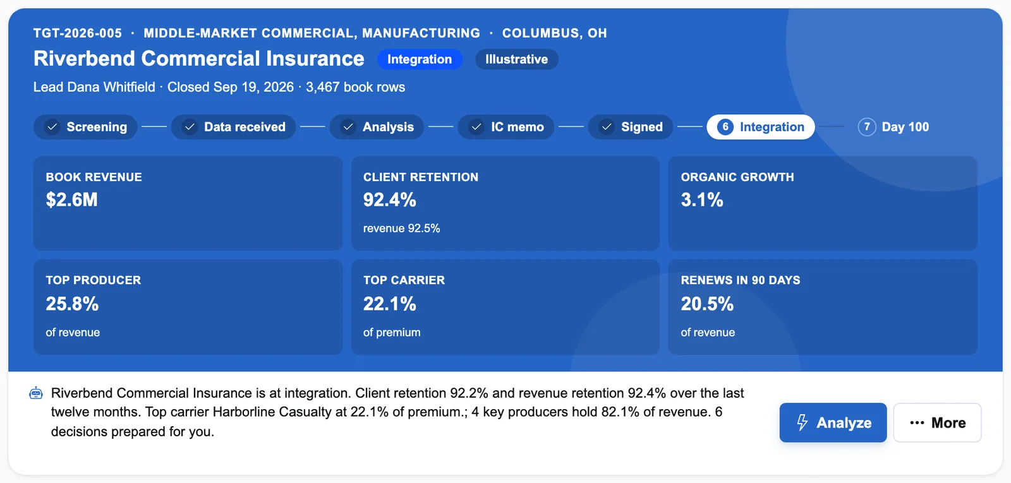The width and height of the screenshot is (1011, 483).
Task: Click the number 6 Integration step badge
Action: [x=725, y=127]
